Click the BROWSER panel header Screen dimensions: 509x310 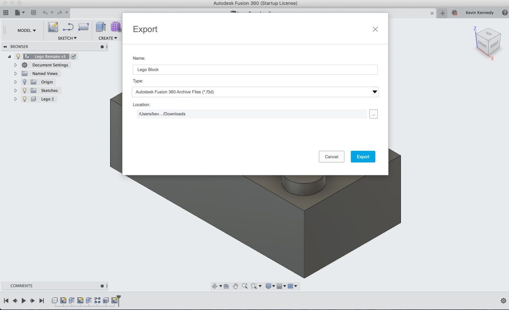click(x=54, y=46)
